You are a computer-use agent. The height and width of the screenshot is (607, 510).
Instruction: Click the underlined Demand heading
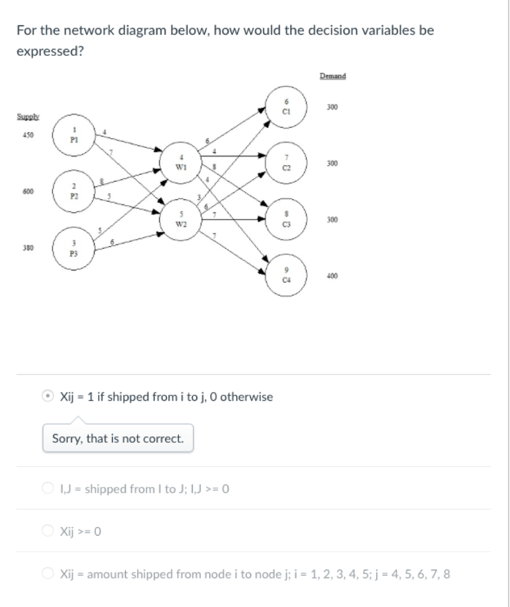pos(333,76)
